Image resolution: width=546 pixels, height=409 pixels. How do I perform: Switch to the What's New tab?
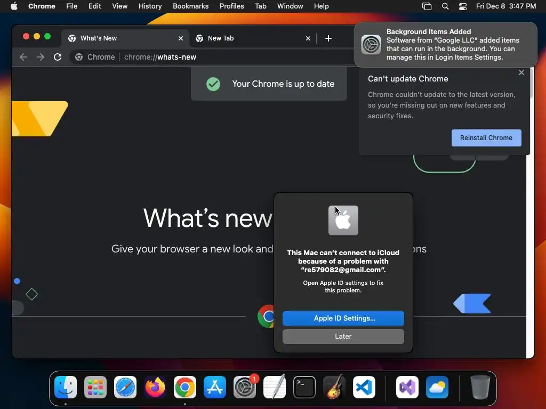pos(125,38)
